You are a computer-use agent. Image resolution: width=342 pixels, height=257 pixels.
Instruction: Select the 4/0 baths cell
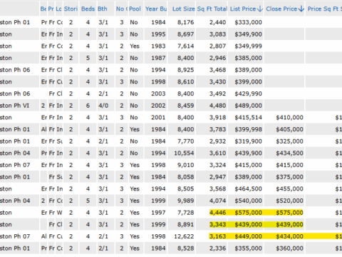coord(103,106)
